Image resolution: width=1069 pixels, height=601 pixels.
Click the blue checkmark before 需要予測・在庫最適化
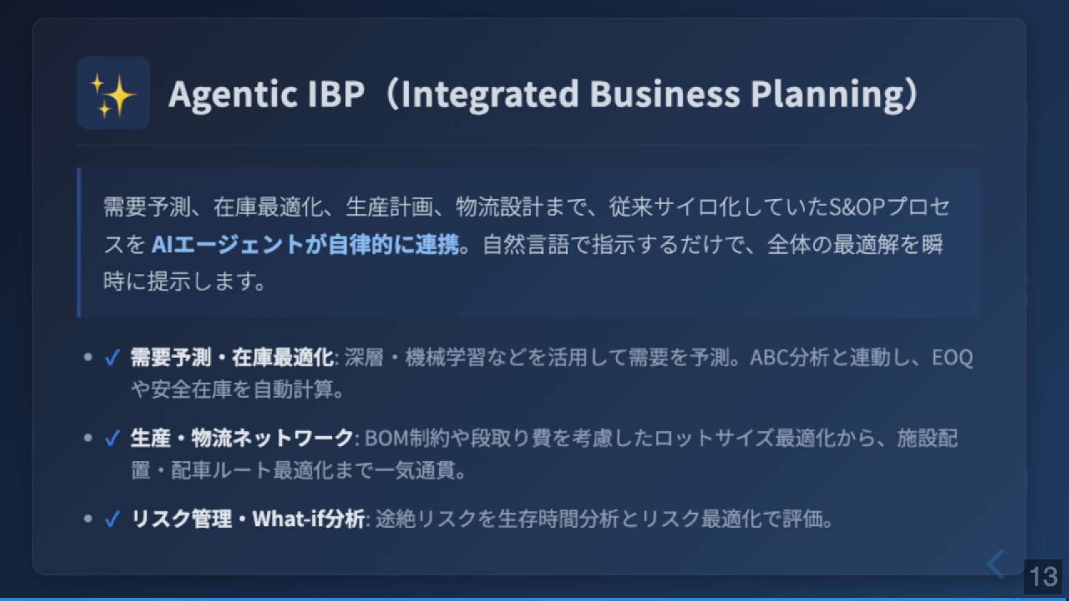tap(112, 357)
